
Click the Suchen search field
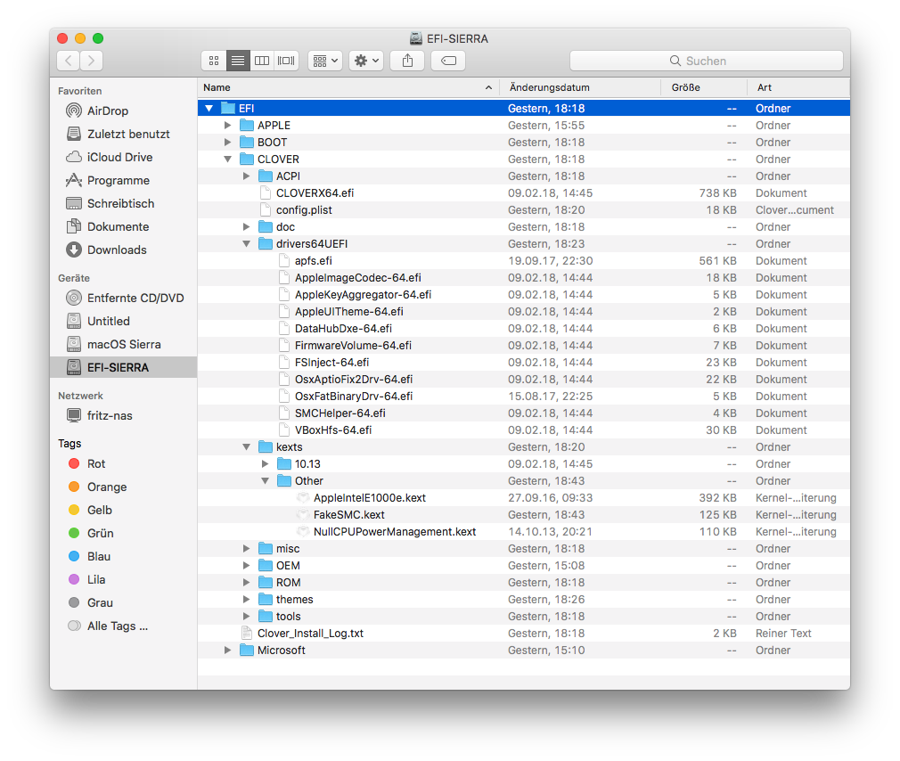point(706,61)
